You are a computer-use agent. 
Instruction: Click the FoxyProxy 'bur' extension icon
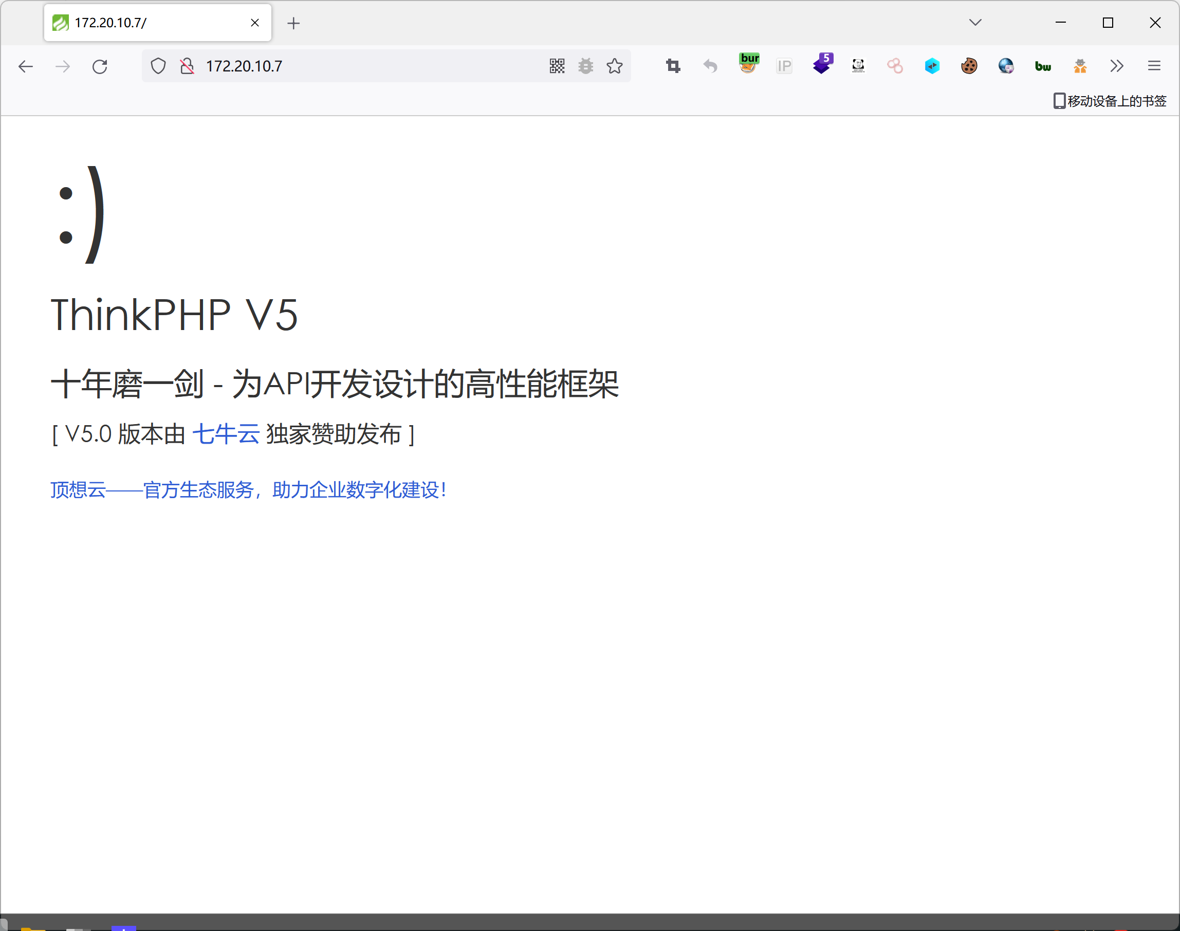(x=749, y=65)
